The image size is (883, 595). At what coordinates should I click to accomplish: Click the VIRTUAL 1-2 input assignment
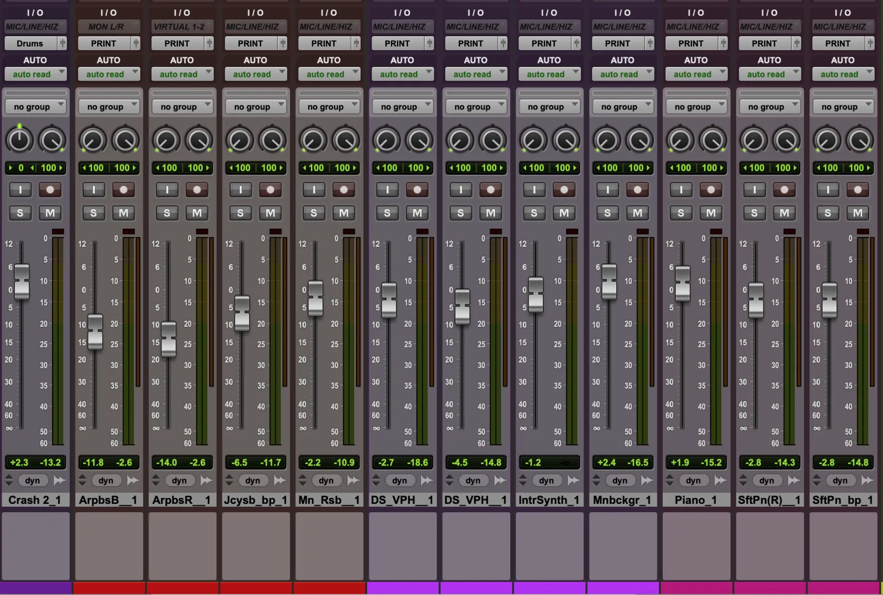182,26
